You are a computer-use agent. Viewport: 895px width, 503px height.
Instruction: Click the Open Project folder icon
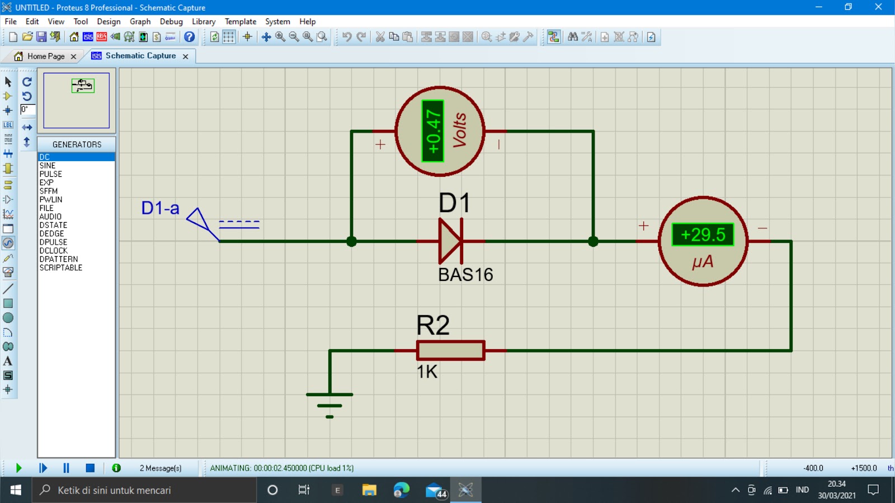coord(27,37)
